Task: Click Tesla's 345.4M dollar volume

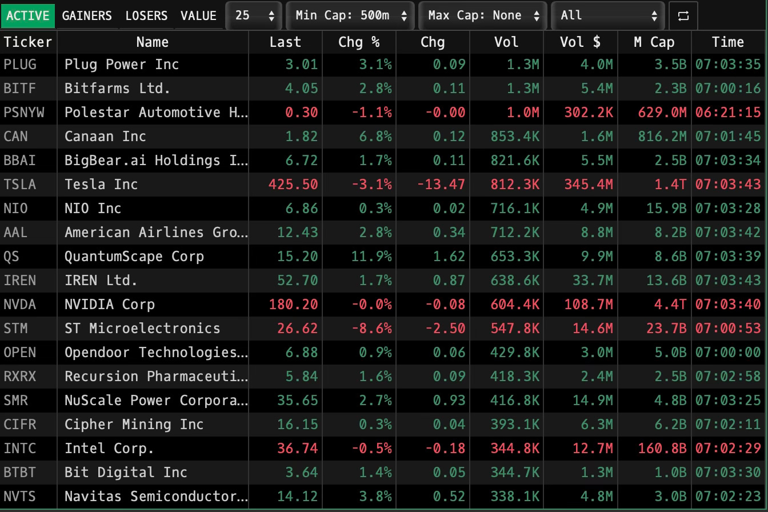Action: [x=589, y=185]
